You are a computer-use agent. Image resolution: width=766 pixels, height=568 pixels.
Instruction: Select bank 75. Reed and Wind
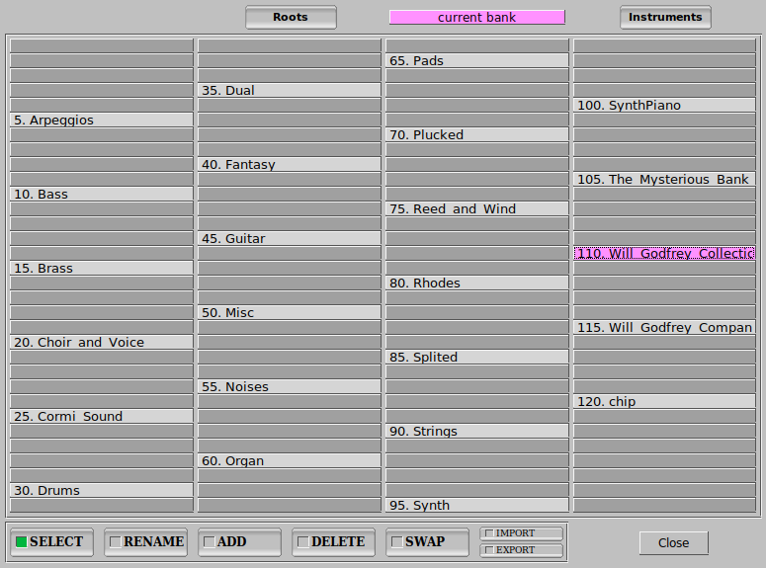(x=477, y=209)
